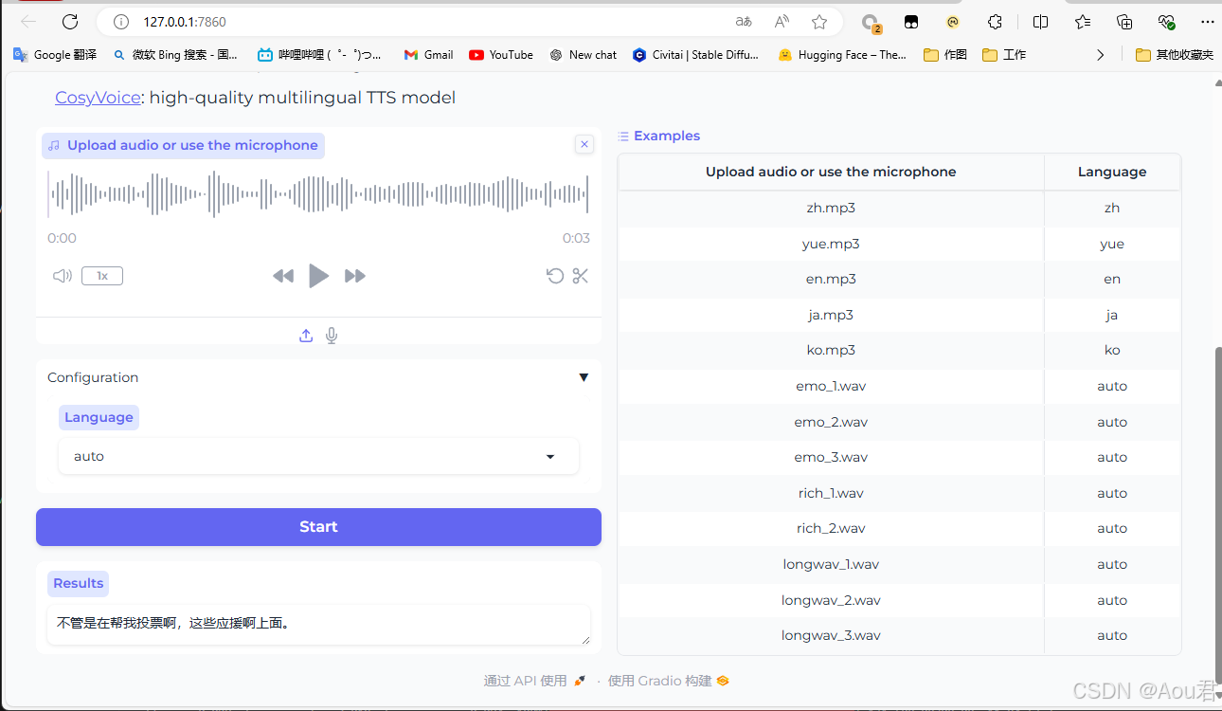Click the undo audio edit icon

pyautogui.click(x=555, y=276)
